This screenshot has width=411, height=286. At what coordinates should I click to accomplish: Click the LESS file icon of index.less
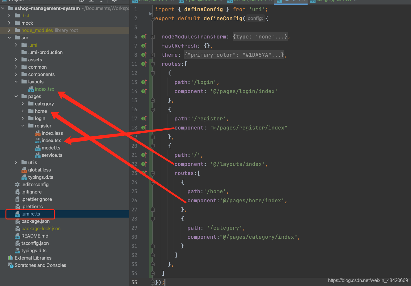38,133
